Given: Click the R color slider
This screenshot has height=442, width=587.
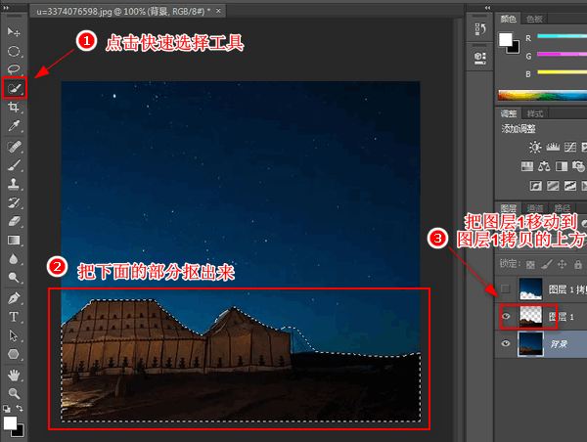Looking at the screenshot, I should [562, 36].
